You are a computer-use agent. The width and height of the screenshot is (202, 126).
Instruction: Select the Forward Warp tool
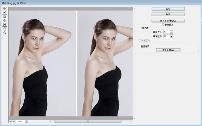pos(5,8)
